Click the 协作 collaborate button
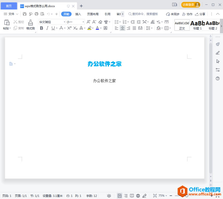Screen dimensions: 223x199 pos(187,14)
